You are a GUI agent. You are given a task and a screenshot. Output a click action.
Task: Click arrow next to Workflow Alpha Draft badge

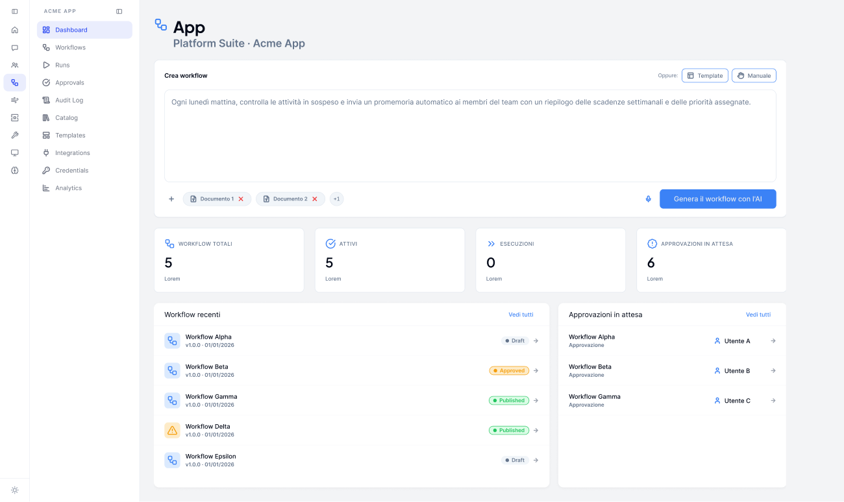536,341
